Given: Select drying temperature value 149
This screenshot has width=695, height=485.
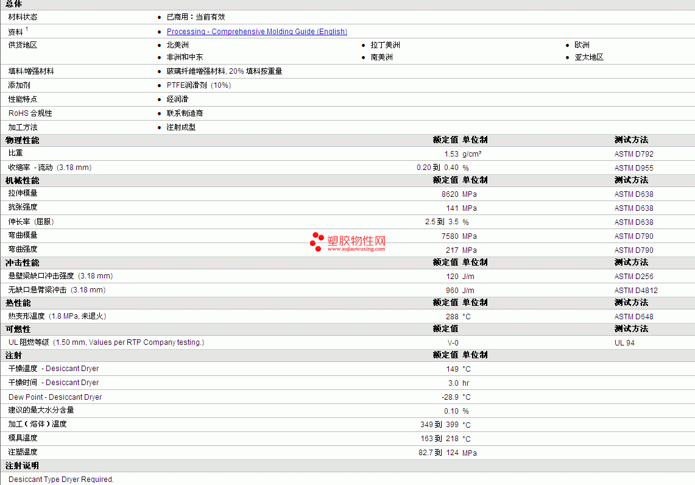Looking at the screenshot, I should click(x=452, y=369).
